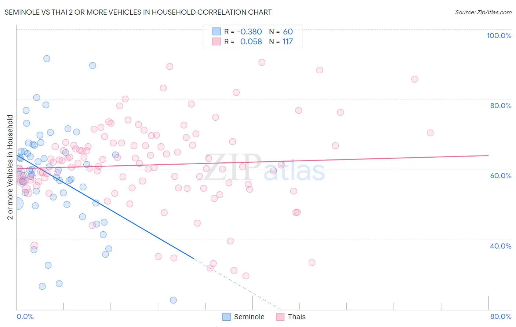Click the large blue point on y-axis
The height and width of the screenshot is (327, 516).
click(x=17, y=203)
